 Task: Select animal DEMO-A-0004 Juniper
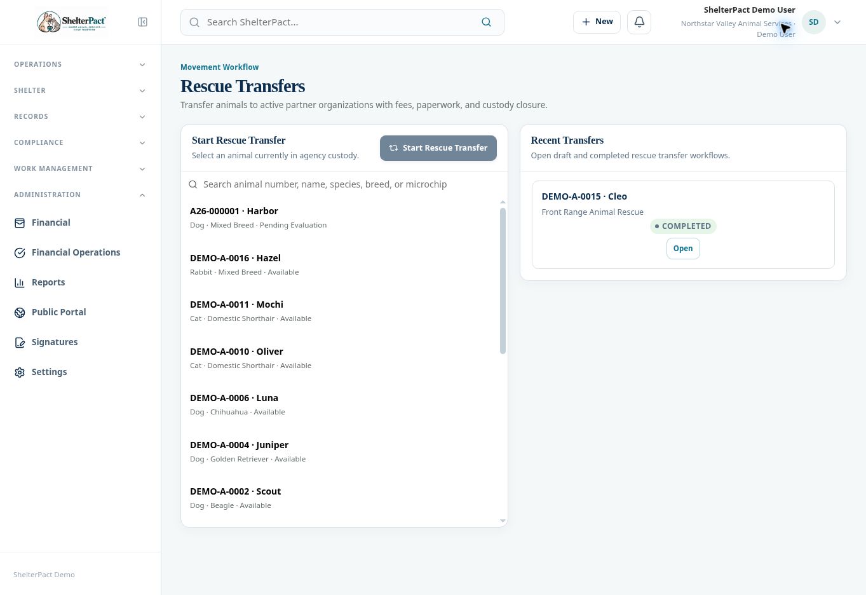(x=341, y=451)
